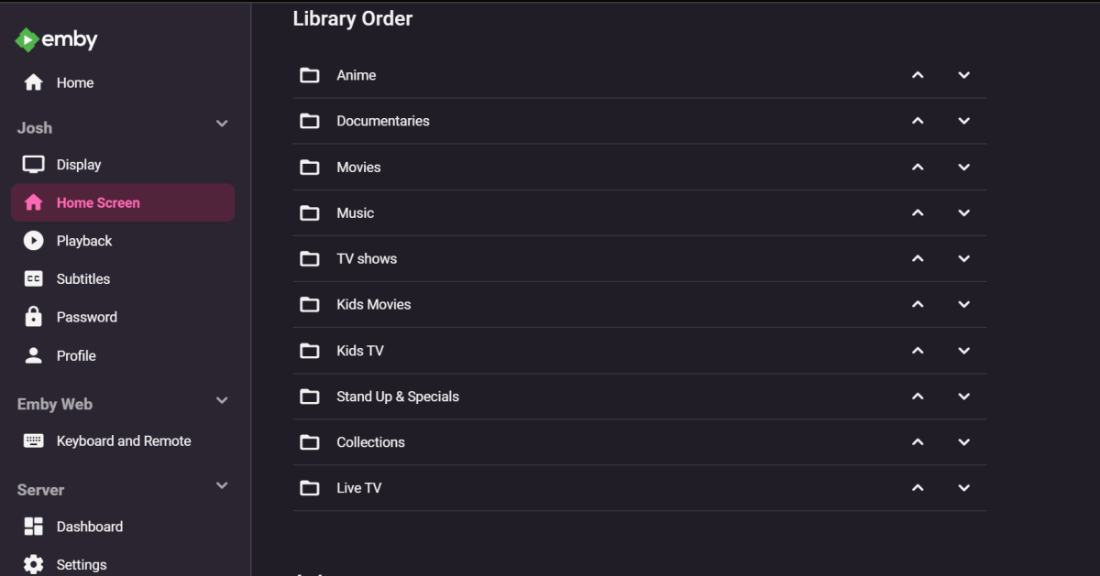Open the Dashboard icon in the sidebar
The image size is (1100, 576).
[34, 527]
